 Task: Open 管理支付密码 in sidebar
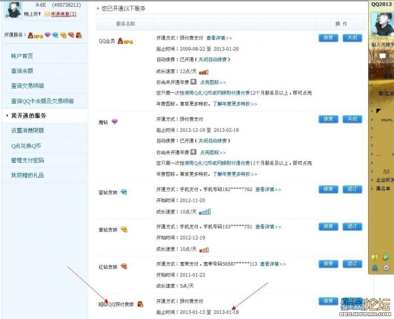click(28, 160)
